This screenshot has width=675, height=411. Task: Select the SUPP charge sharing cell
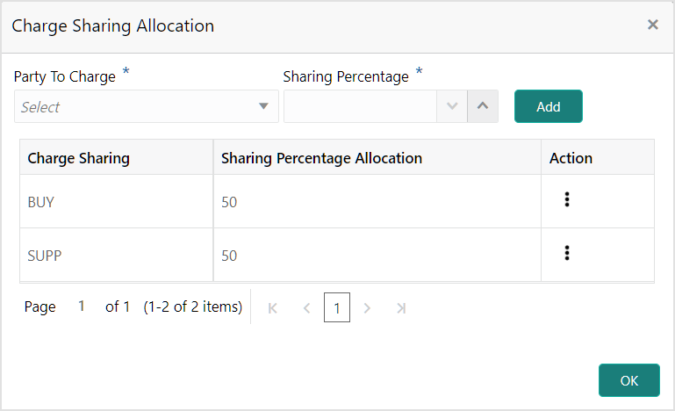pos(45,256)
